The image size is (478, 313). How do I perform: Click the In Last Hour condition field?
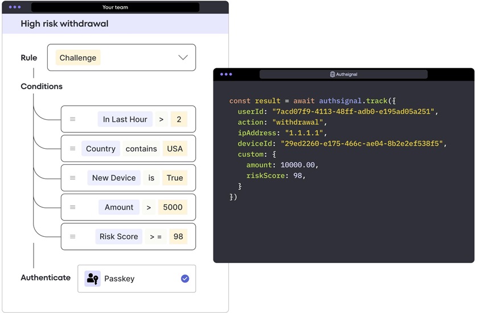[x=125, y=119]
